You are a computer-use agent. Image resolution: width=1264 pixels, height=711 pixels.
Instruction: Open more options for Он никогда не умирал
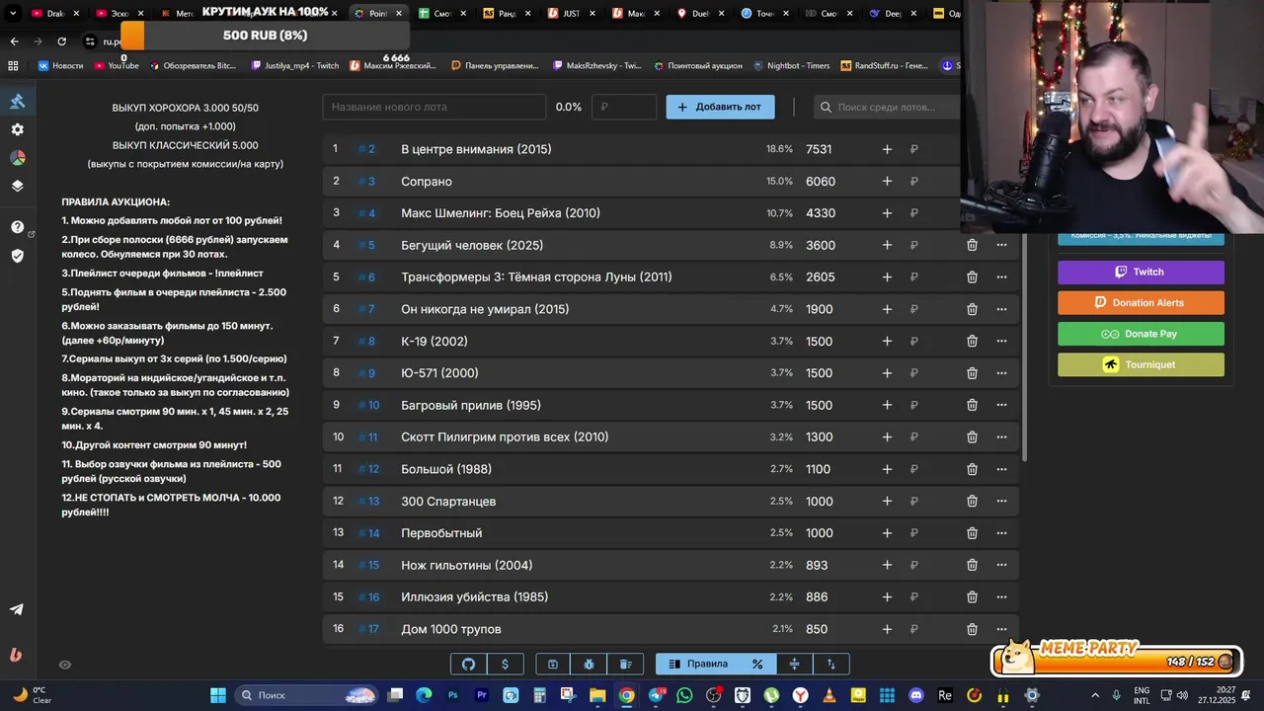(1001, 309)
